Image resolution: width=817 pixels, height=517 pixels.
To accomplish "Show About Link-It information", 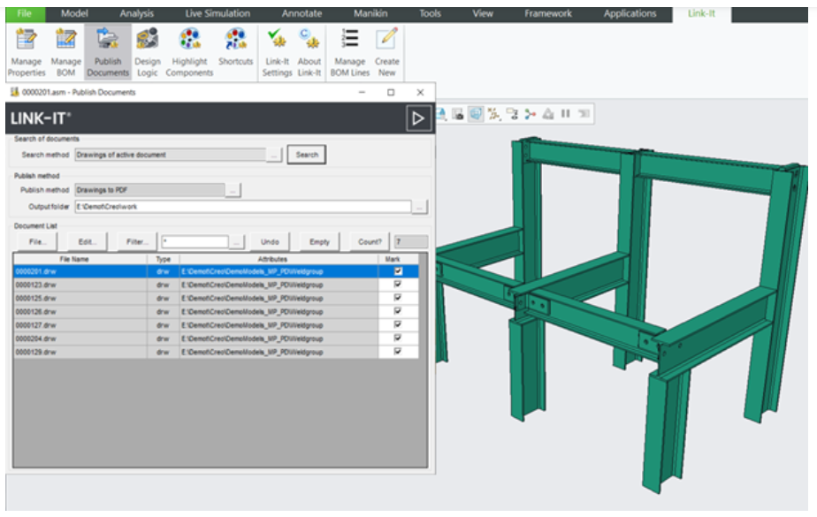I will (309, 52).
